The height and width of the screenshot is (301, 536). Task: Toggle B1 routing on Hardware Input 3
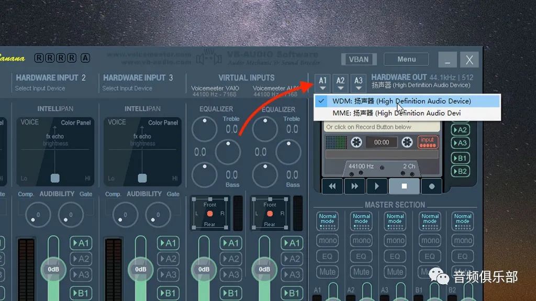click(168, 293)
